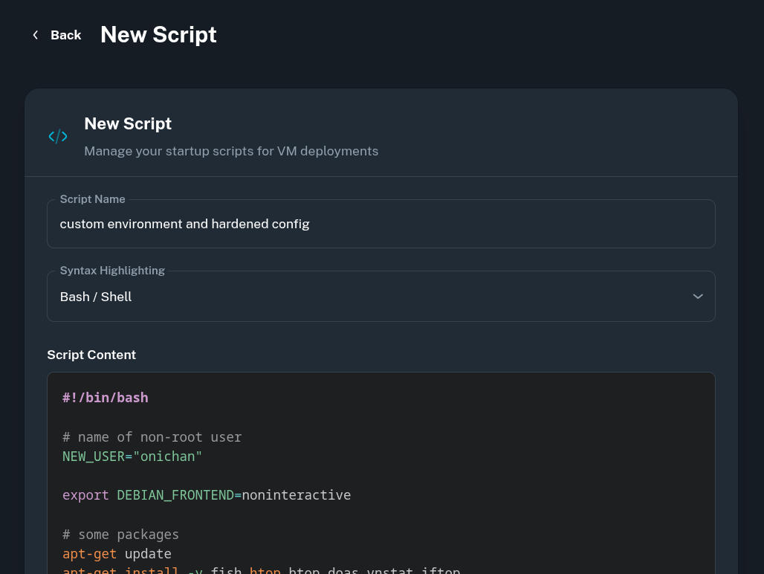The image size is (764, 574).
Task: Click the card heading New Script
Action: point(128,123)
